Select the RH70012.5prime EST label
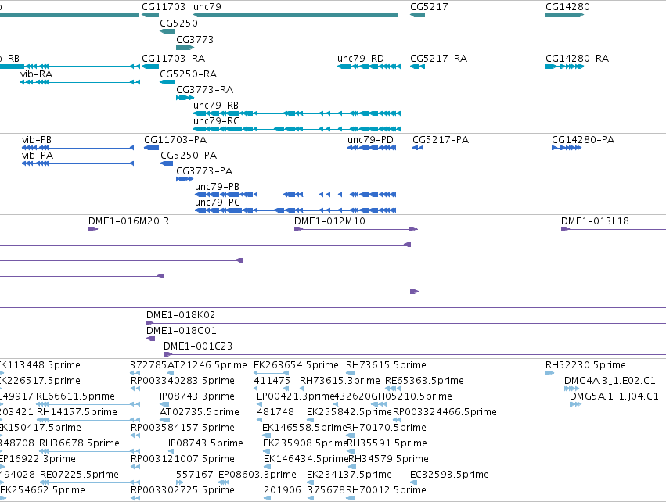The width and height of the screenshot is (666, 502). click(386, 490)
